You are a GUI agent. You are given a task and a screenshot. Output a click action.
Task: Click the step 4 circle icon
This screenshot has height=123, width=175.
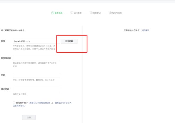(x=110, y=13)
